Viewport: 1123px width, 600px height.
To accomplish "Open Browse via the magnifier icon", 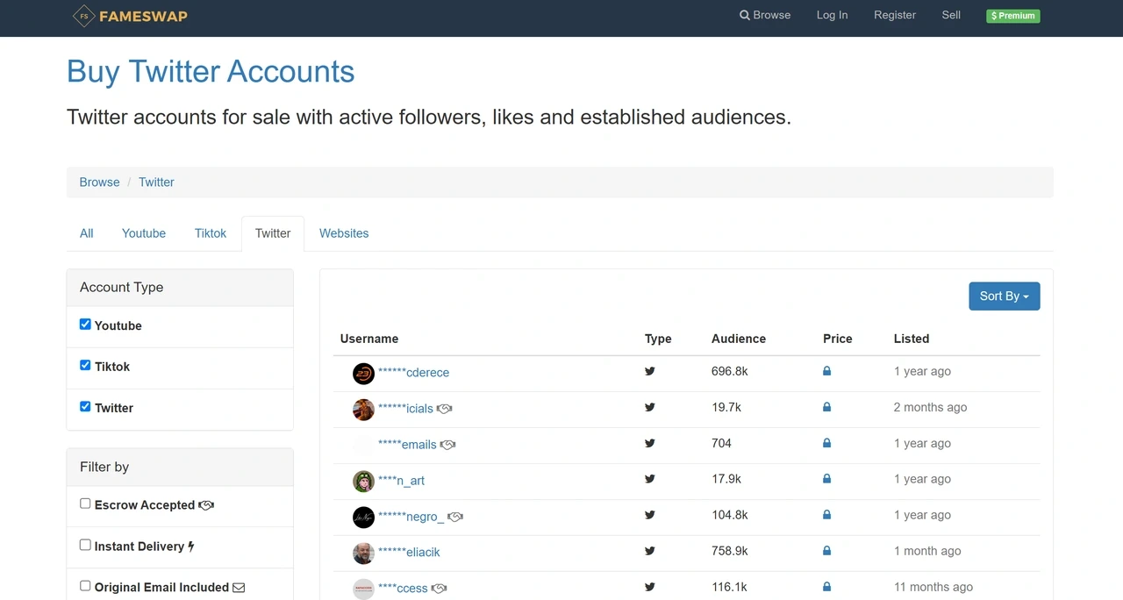I will (743, 15).
